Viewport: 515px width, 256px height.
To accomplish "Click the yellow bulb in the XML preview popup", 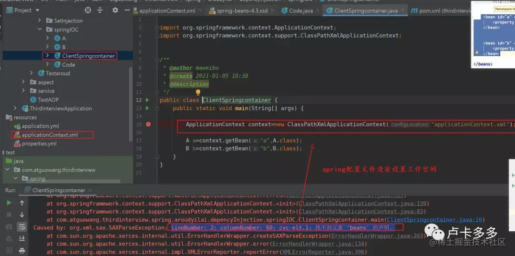I will point(477,52).
